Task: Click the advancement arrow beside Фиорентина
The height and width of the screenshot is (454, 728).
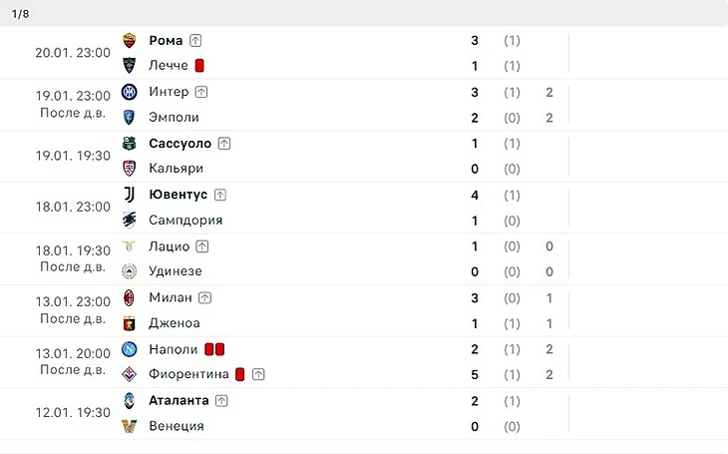Action: tap(258, 374)
